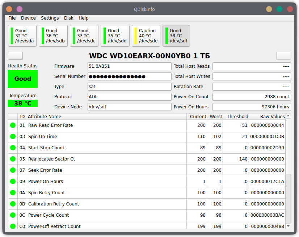Click the Power On Count field

[x=252, y=97]
